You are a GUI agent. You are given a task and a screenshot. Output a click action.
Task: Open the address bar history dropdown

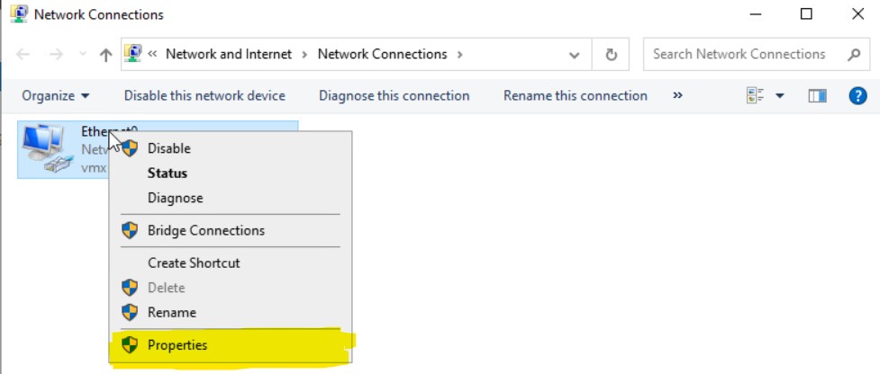tap(575, 54)
